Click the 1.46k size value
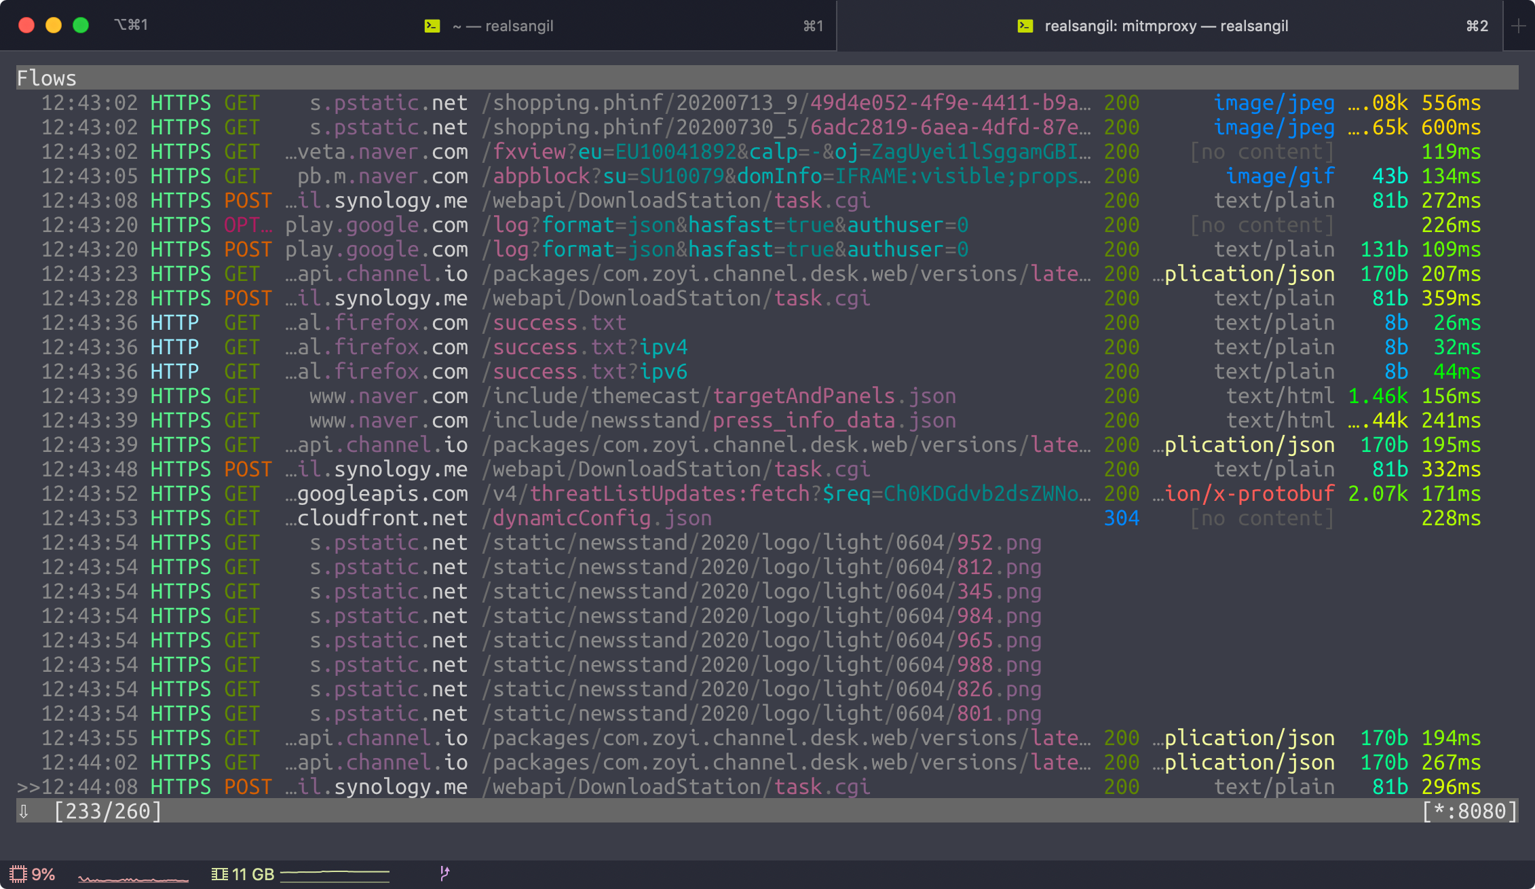 coord(1378,396)
